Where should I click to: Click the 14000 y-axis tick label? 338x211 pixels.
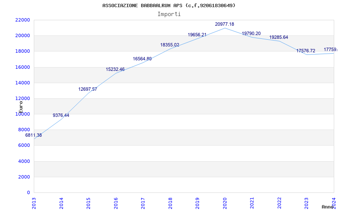click(23, 83)
